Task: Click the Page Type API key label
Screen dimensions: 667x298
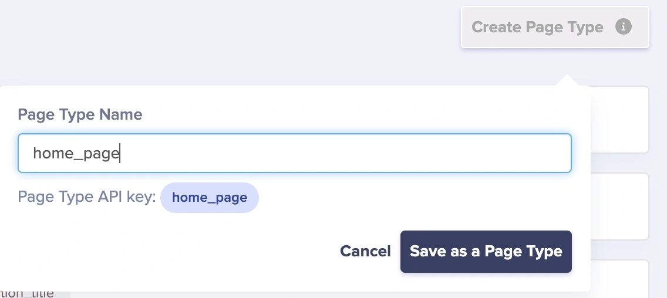Action: 86,197
